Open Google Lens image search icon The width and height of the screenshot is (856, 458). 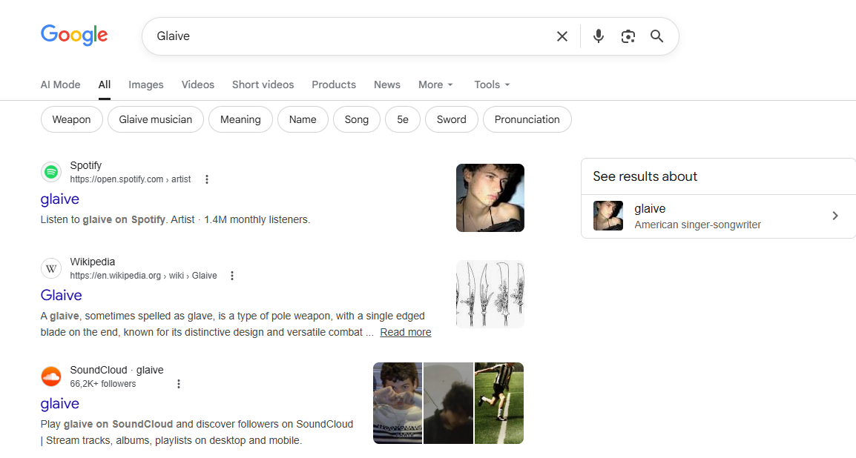(628, 36)
